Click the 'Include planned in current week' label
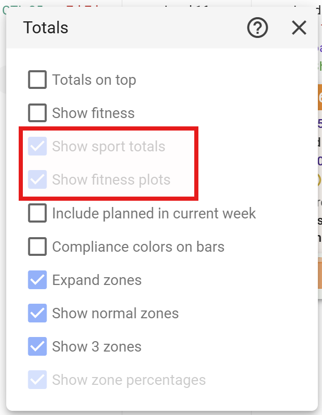Image resolution: width=322 pixels, height=415 pixels. [x=154, y=213]
